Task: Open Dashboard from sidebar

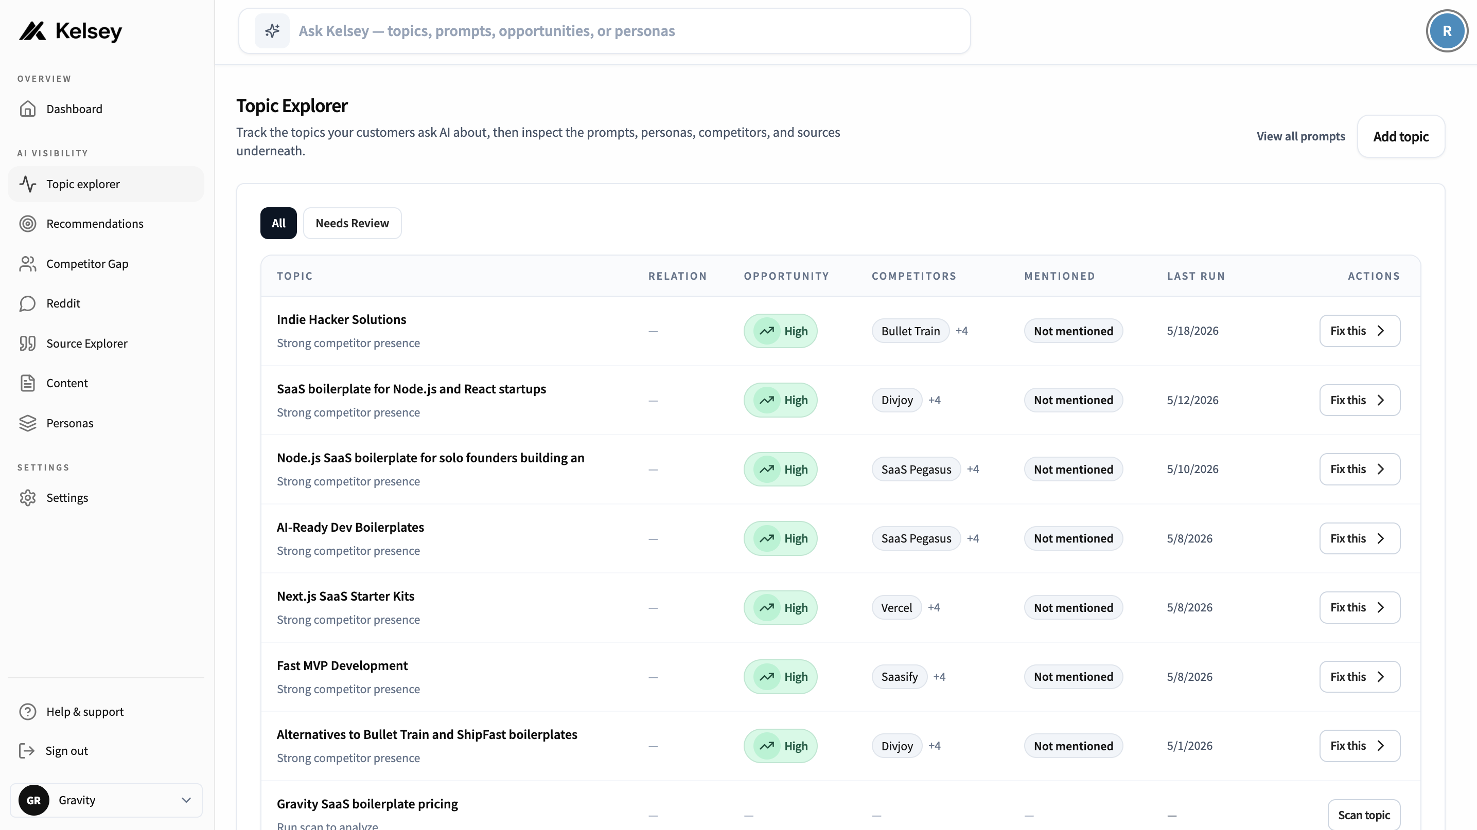Action: (105, 109)
